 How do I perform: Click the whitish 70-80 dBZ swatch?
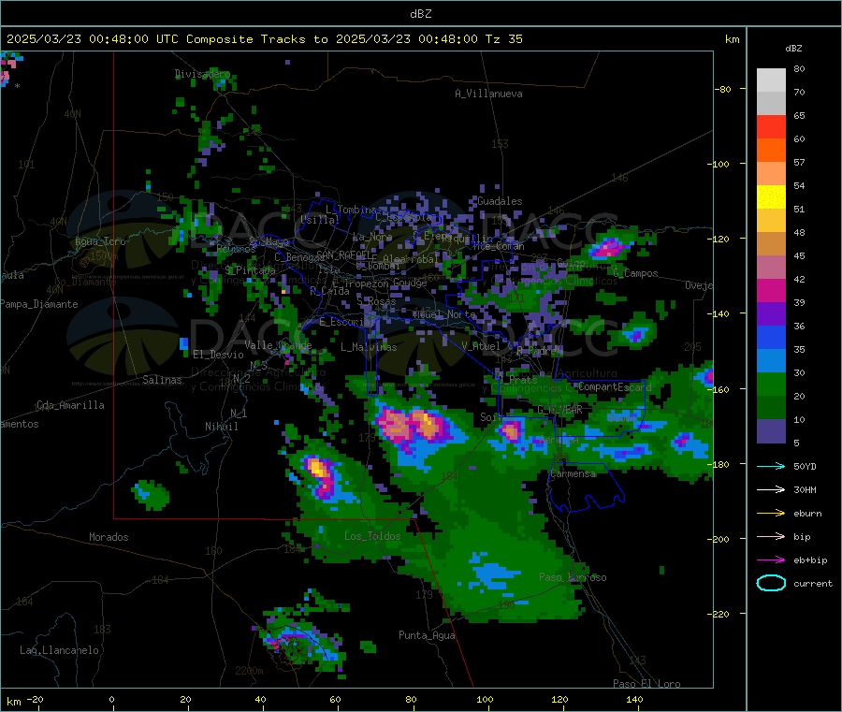coord(771,80)
